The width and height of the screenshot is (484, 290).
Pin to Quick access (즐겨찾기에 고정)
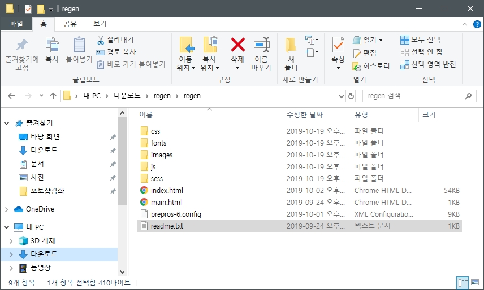tap(22, 54)
